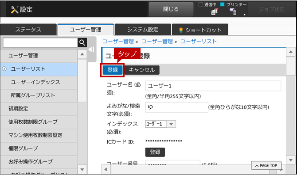Image resolution: width=297 pixels, height=175 pixels.
Task: Open the data communication status icon
Action: 215,11
